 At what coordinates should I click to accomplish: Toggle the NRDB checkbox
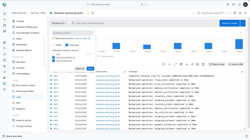coord(54,45)
